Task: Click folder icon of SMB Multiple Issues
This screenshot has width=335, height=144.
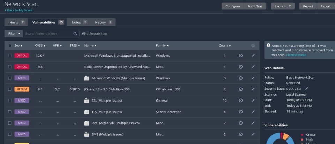Action: click(87, 134)
